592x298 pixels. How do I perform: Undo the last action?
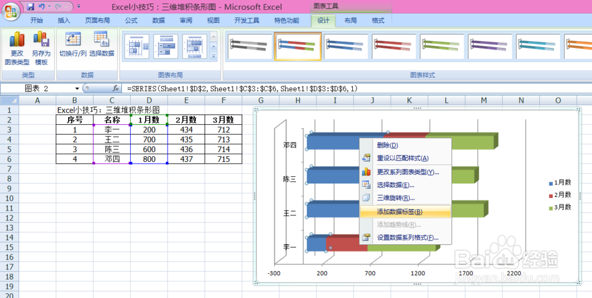[41, 7]
